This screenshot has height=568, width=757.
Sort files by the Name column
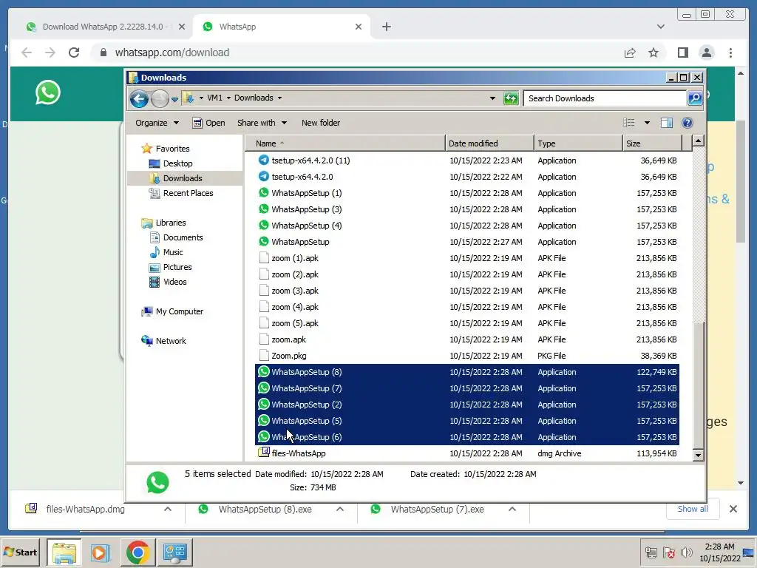tap(344, 143)
